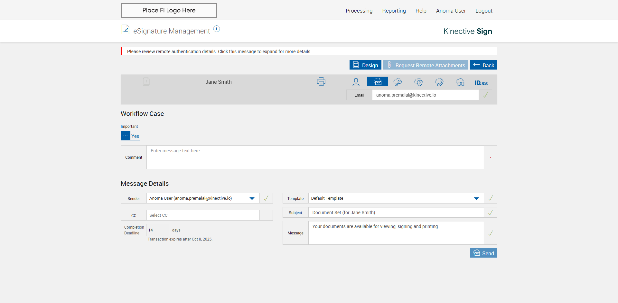The image size is (618, 303).
Task: Click the empty box beside the CC field
Action: (266, 215)
